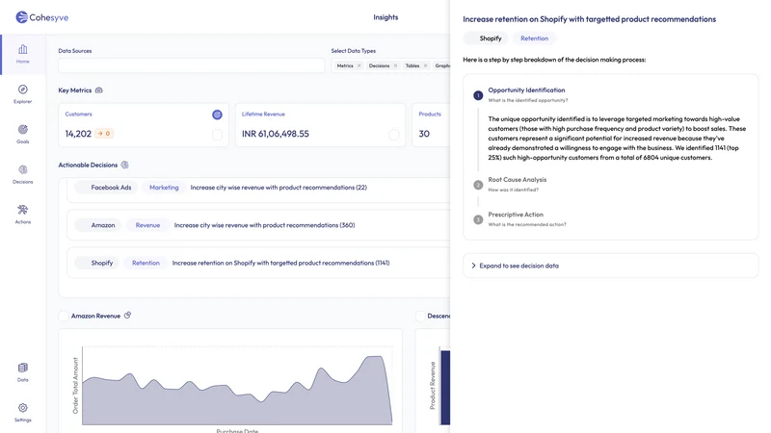Click the Amazon source tag
This screenshot has height=433, width=771.
point(98,225)
